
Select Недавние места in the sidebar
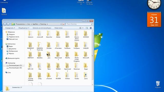(x=13, y=37)
